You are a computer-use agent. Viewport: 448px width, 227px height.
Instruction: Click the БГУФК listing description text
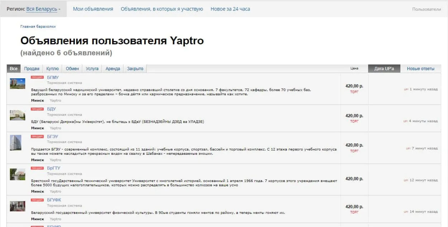pos(158,213)
